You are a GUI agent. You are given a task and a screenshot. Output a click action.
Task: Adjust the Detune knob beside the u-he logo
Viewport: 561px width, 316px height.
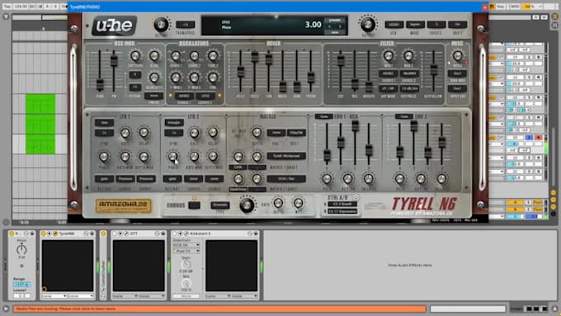click(x=161, y=24)
